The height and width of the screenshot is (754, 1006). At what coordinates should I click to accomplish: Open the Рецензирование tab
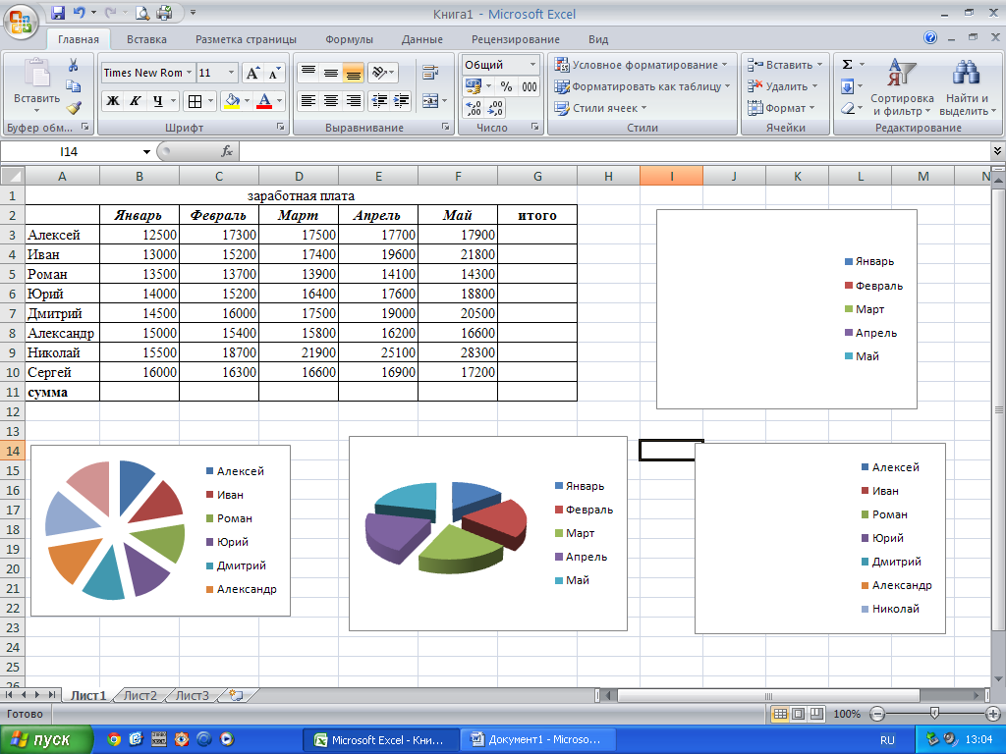point(515,39)
